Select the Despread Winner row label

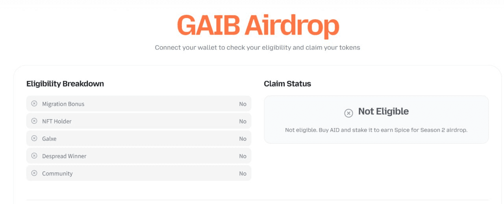coord(64,156)
